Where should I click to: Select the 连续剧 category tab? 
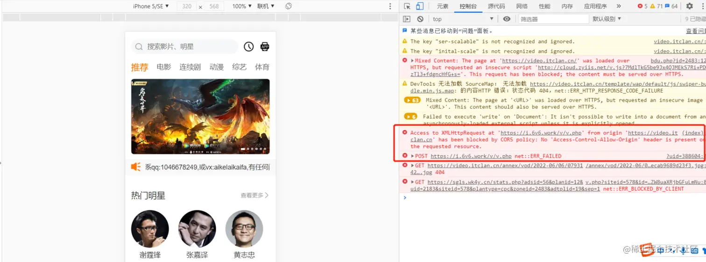(190, 67)
